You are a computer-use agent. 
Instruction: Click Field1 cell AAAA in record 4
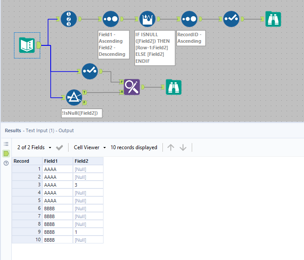tap(58, 193)
